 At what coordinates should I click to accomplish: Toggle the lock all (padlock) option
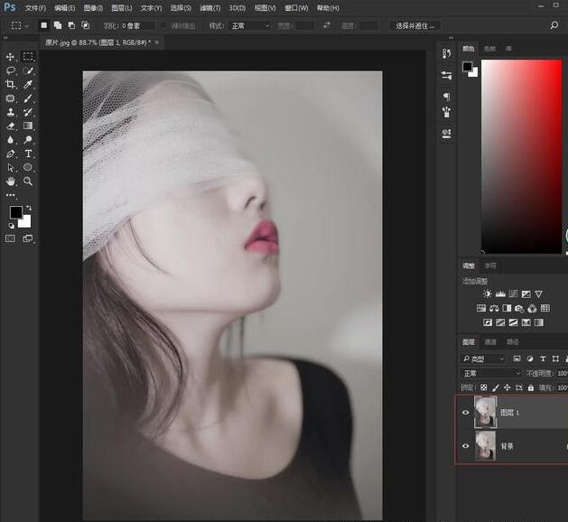click(531, 387)
